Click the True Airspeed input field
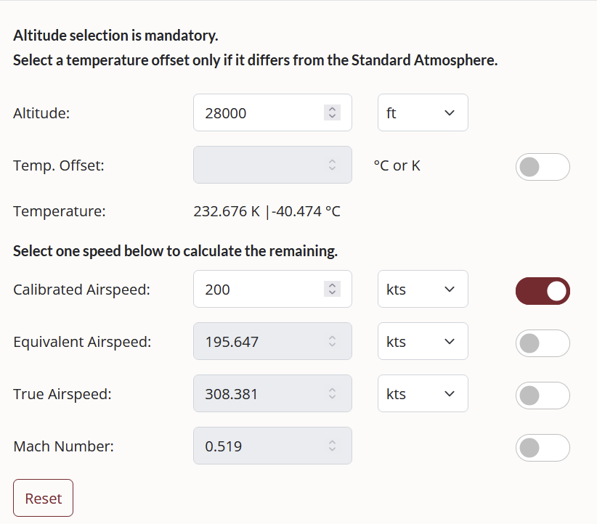Screen dimensions: 597x524 pyautogui.click(x=261, y=393)
